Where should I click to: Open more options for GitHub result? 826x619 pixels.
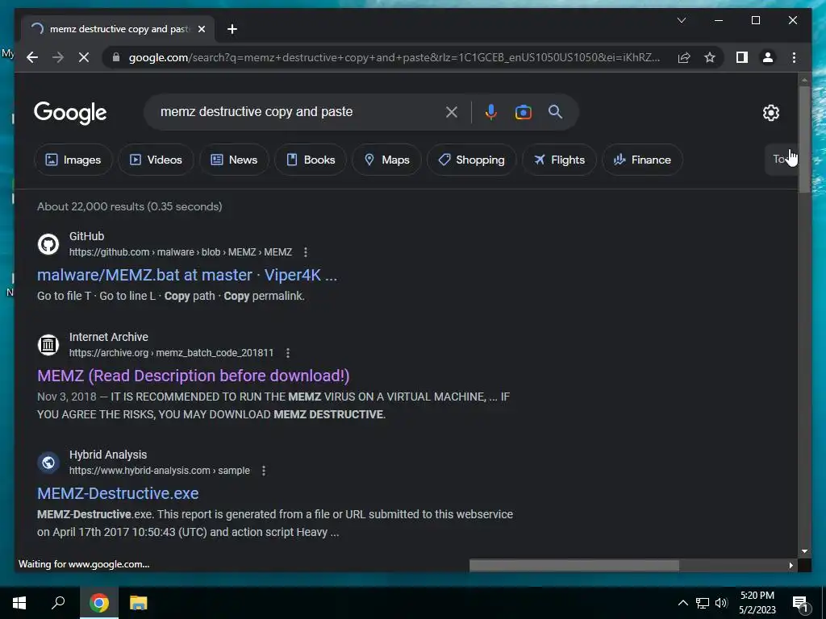(306, 252)
